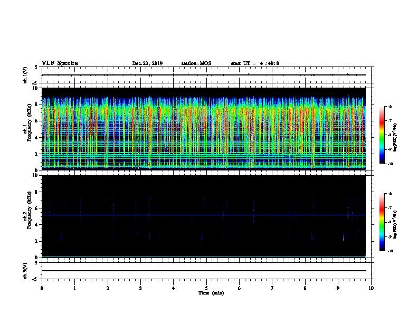Click the "4" kHz tick on ch.1 frequency axis
This screenshot has width=418, height=323.
point(36,138)
